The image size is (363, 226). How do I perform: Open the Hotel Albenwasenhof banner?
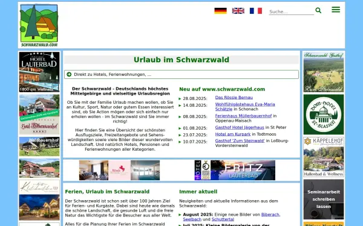click(39, 115)
